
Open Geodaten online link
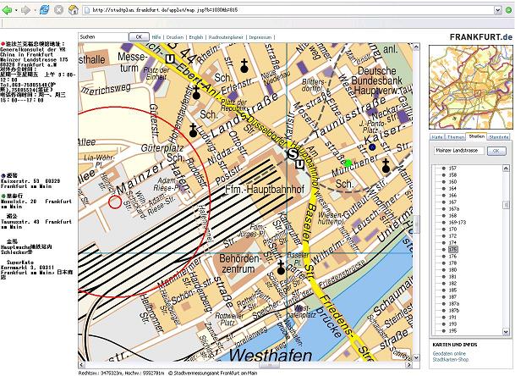(x=449, y=353)
